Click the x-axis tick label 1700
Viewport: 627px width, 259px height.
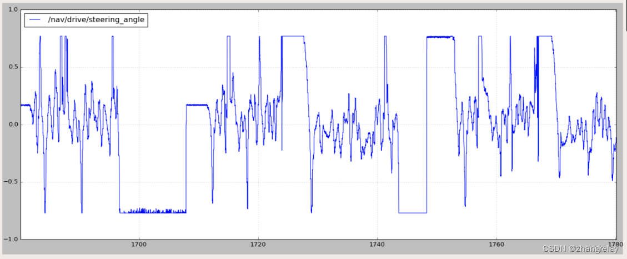click(x=139, y=245)
